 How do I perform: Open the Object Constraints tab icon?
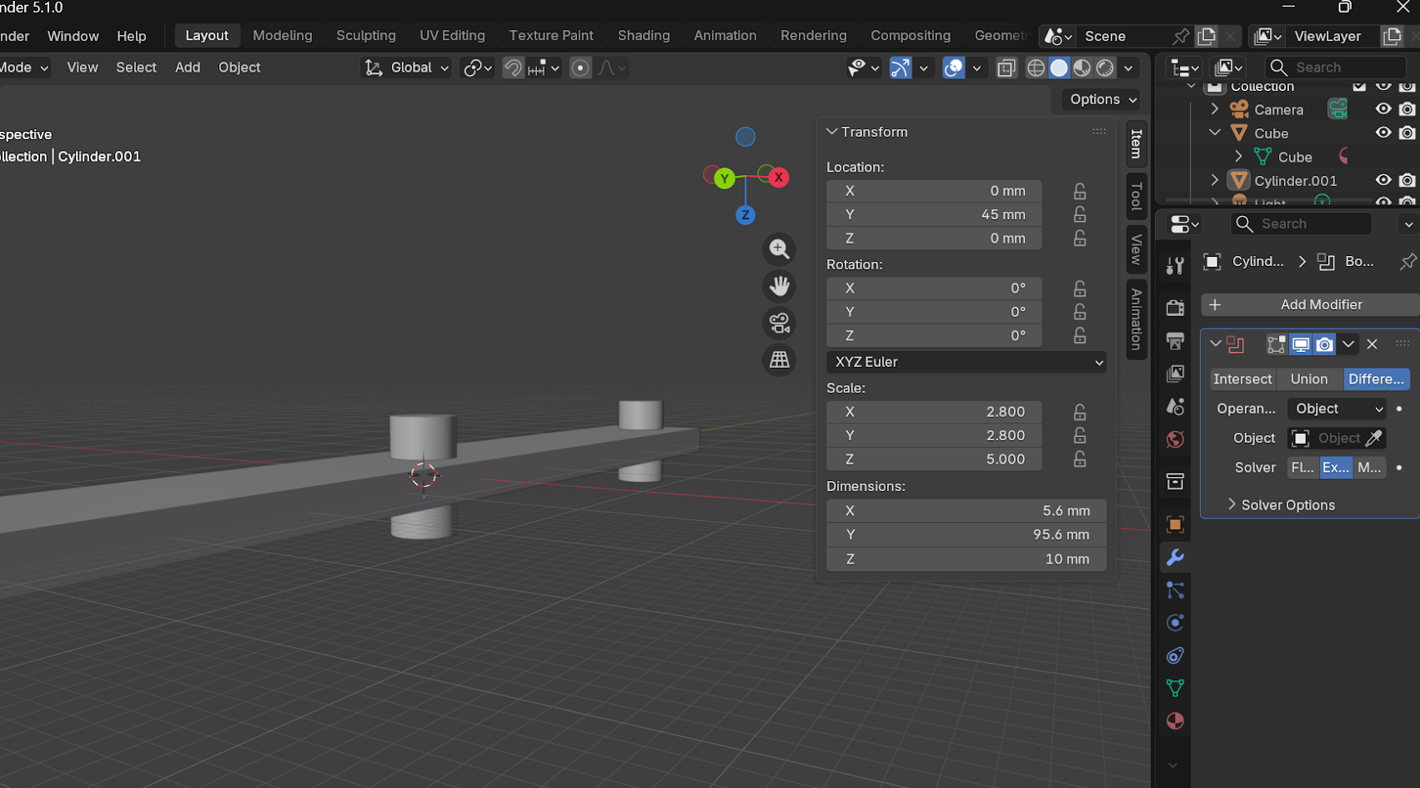click(x=1175, y=655)
